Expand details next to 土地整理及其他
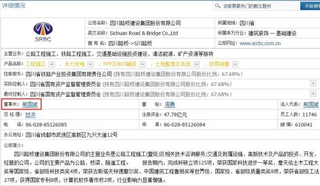Screen dimensions: 320x186 196,64
